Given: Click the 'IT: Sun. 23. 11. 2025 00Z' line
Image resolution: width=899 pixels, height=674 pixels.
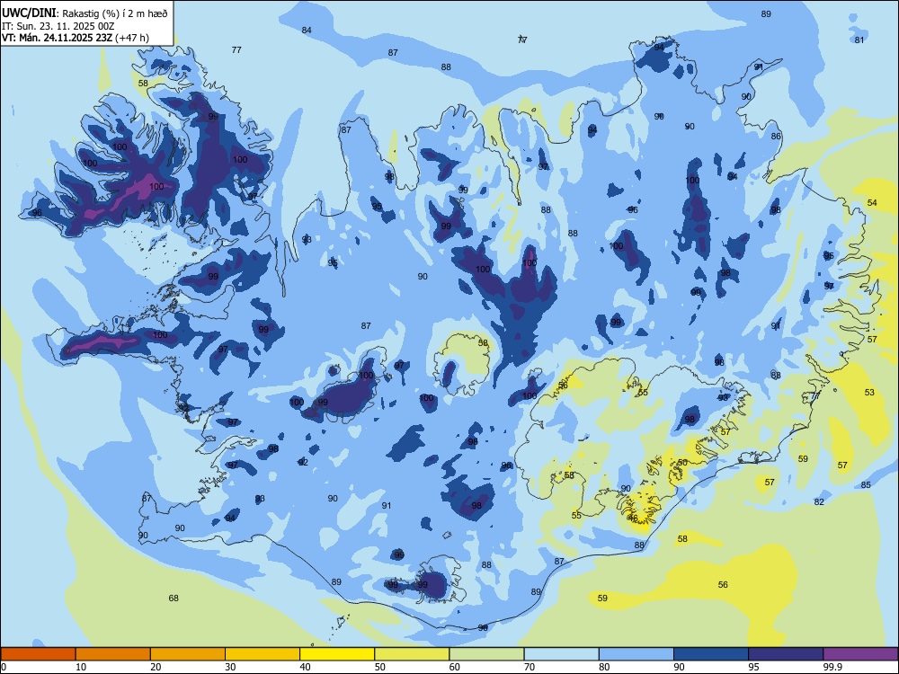Looking at the screenshot, I should click(58, 26).
